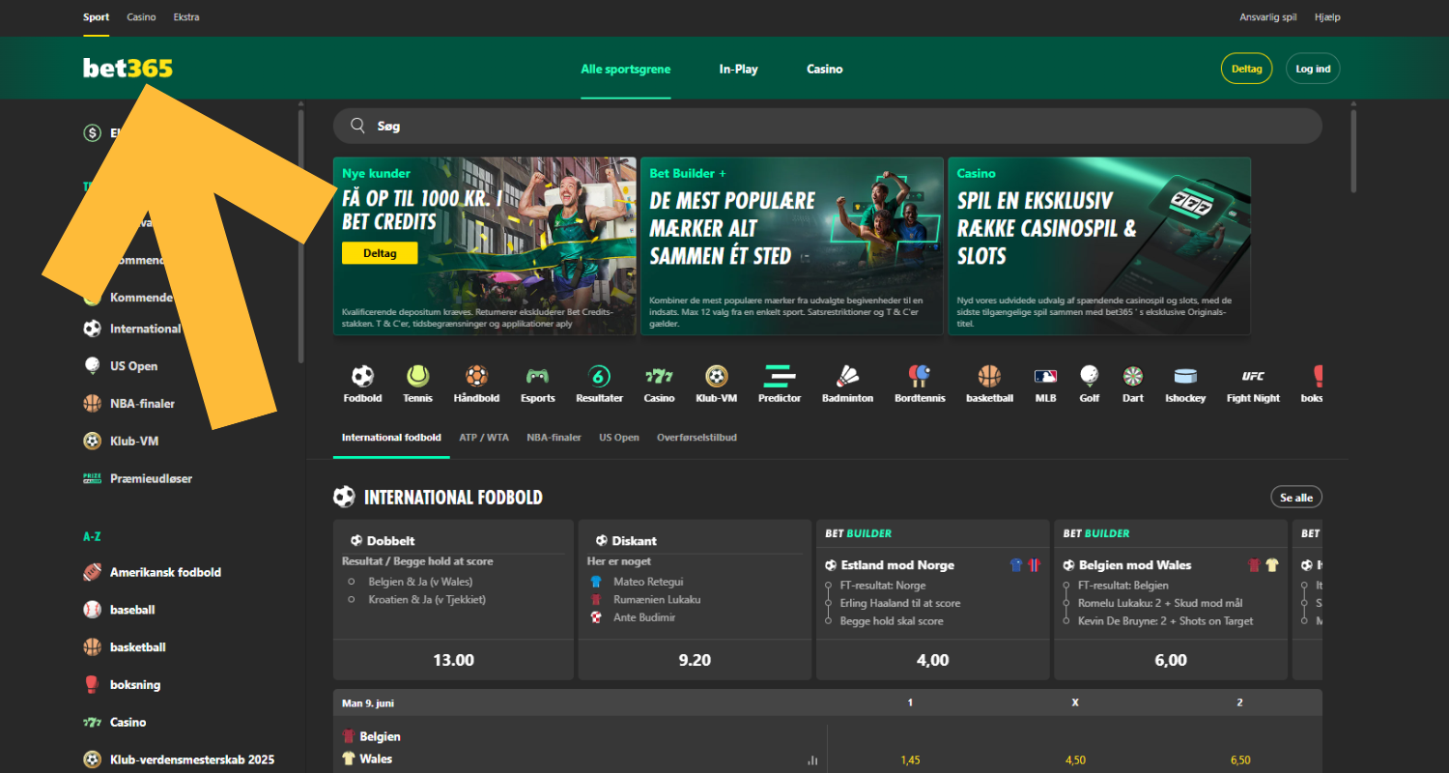
Task: Select the Tennis ball icon
Action: (417, 384)
